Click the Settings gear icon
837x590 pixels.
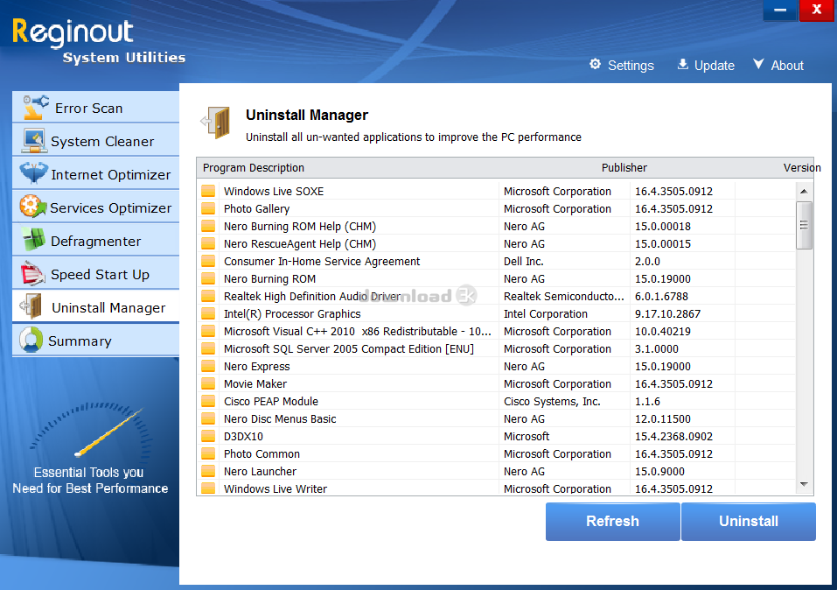click(x=596, y=65)
